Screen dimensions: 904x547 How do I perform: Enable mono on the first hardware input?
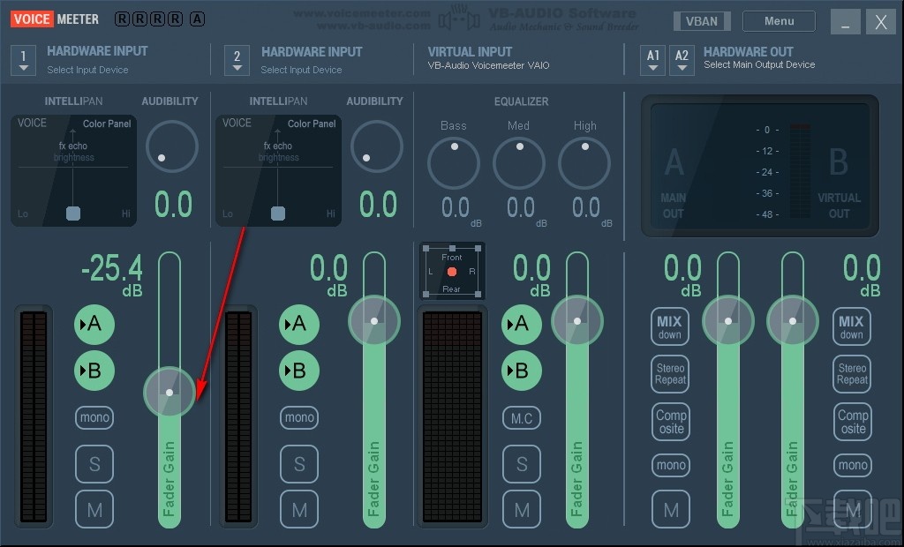pos(94,417)
